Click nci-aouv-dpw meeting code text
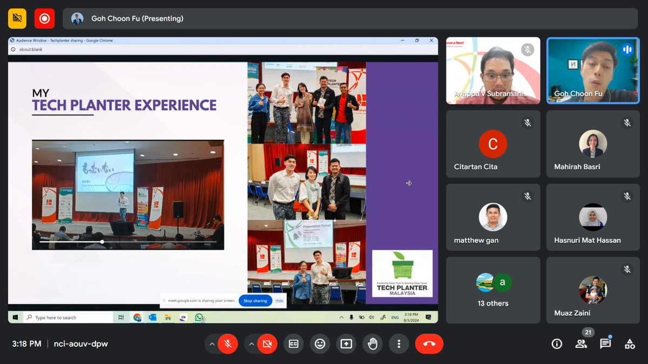The image size is (648, 364). (x=80, y=344)
